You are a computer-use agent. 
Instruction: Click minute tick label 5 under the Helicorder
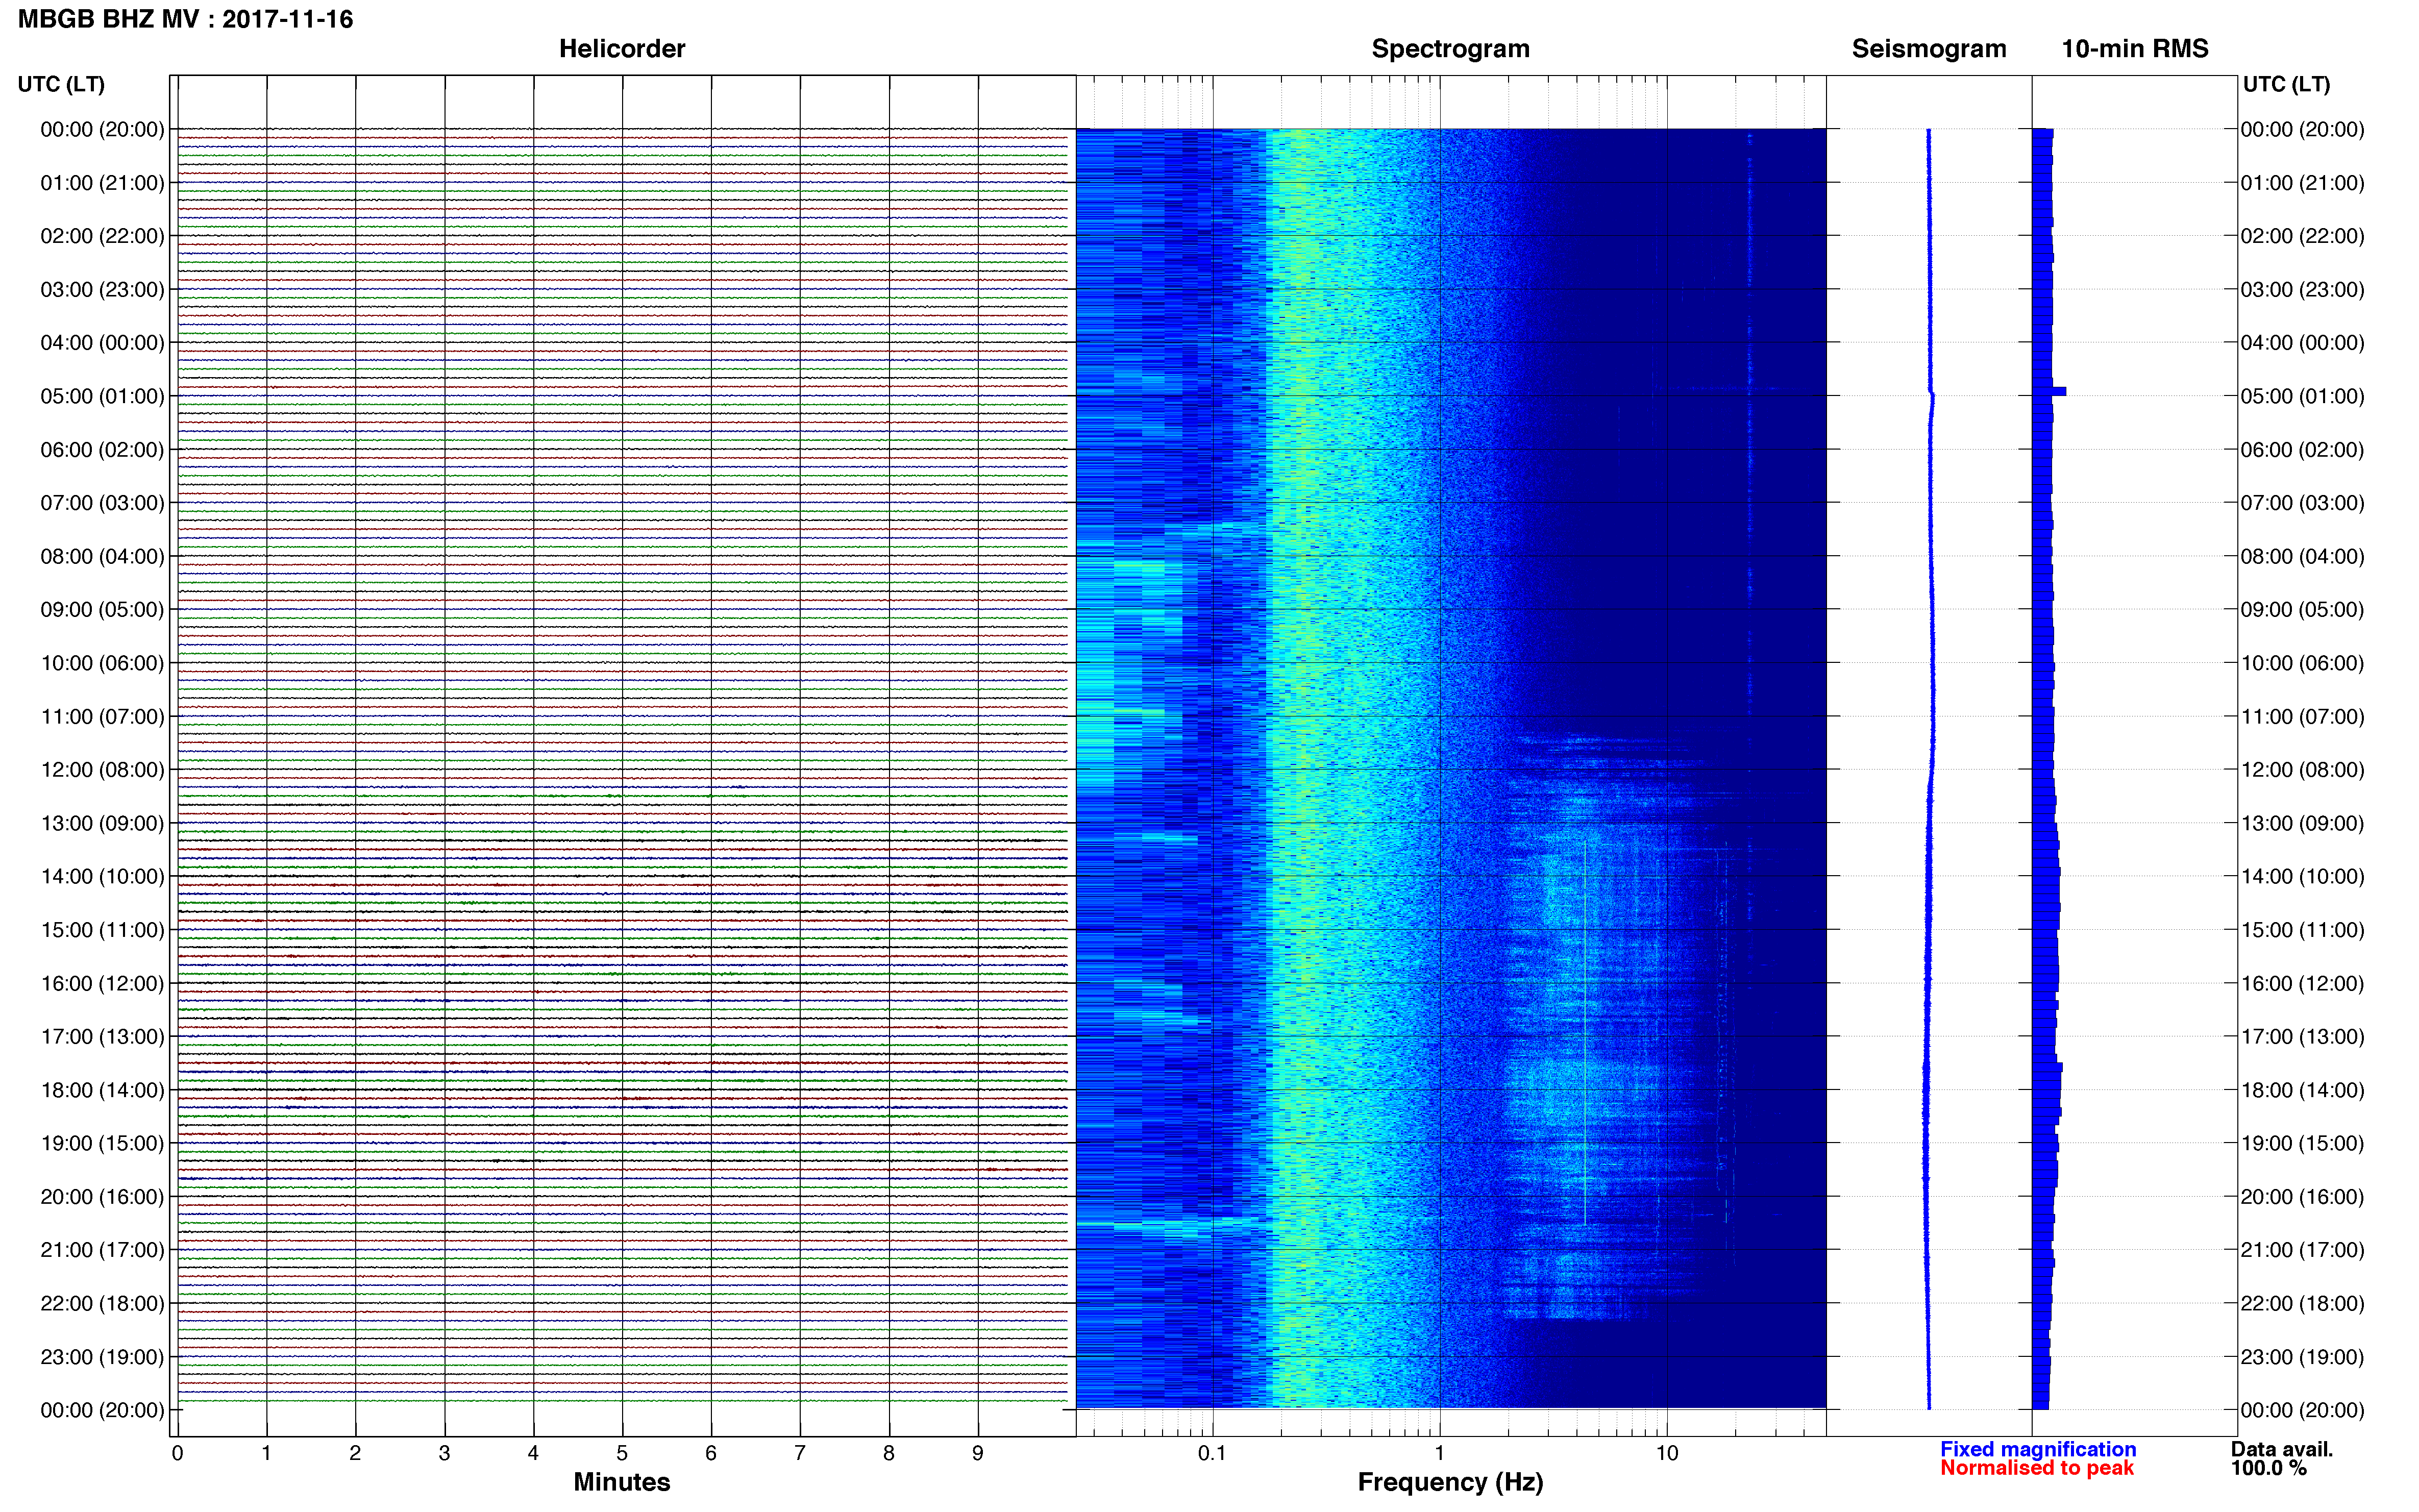(x=622, y=1453)
